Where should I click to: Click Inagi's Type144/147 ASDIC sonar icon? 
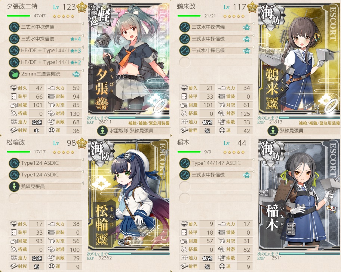(x=185, y=163)
